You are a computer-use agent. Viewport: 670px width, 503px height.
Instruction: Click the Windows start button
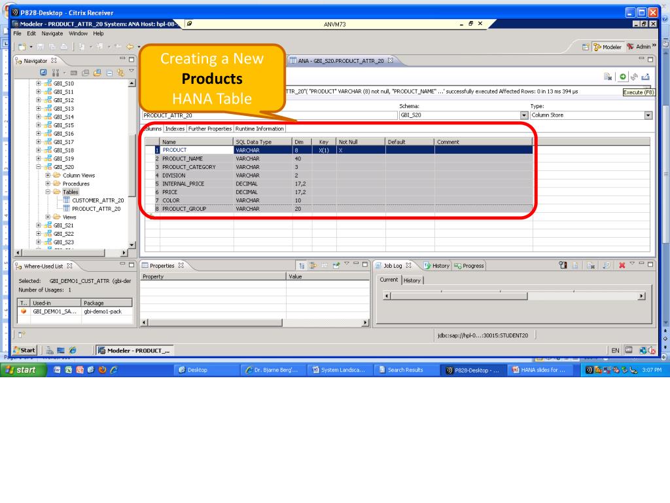click(24, 370)
